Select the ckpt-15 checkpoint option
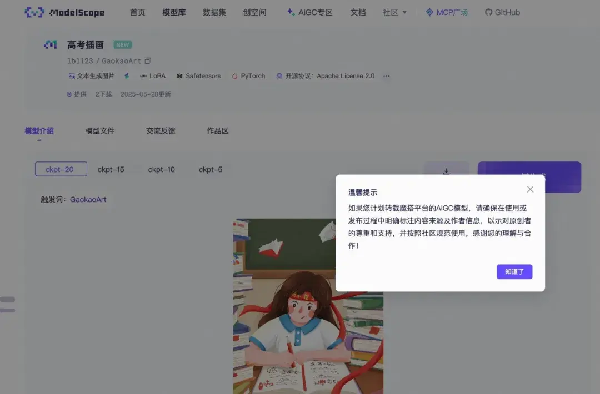The image size is (600, 394). click(111, 169)
